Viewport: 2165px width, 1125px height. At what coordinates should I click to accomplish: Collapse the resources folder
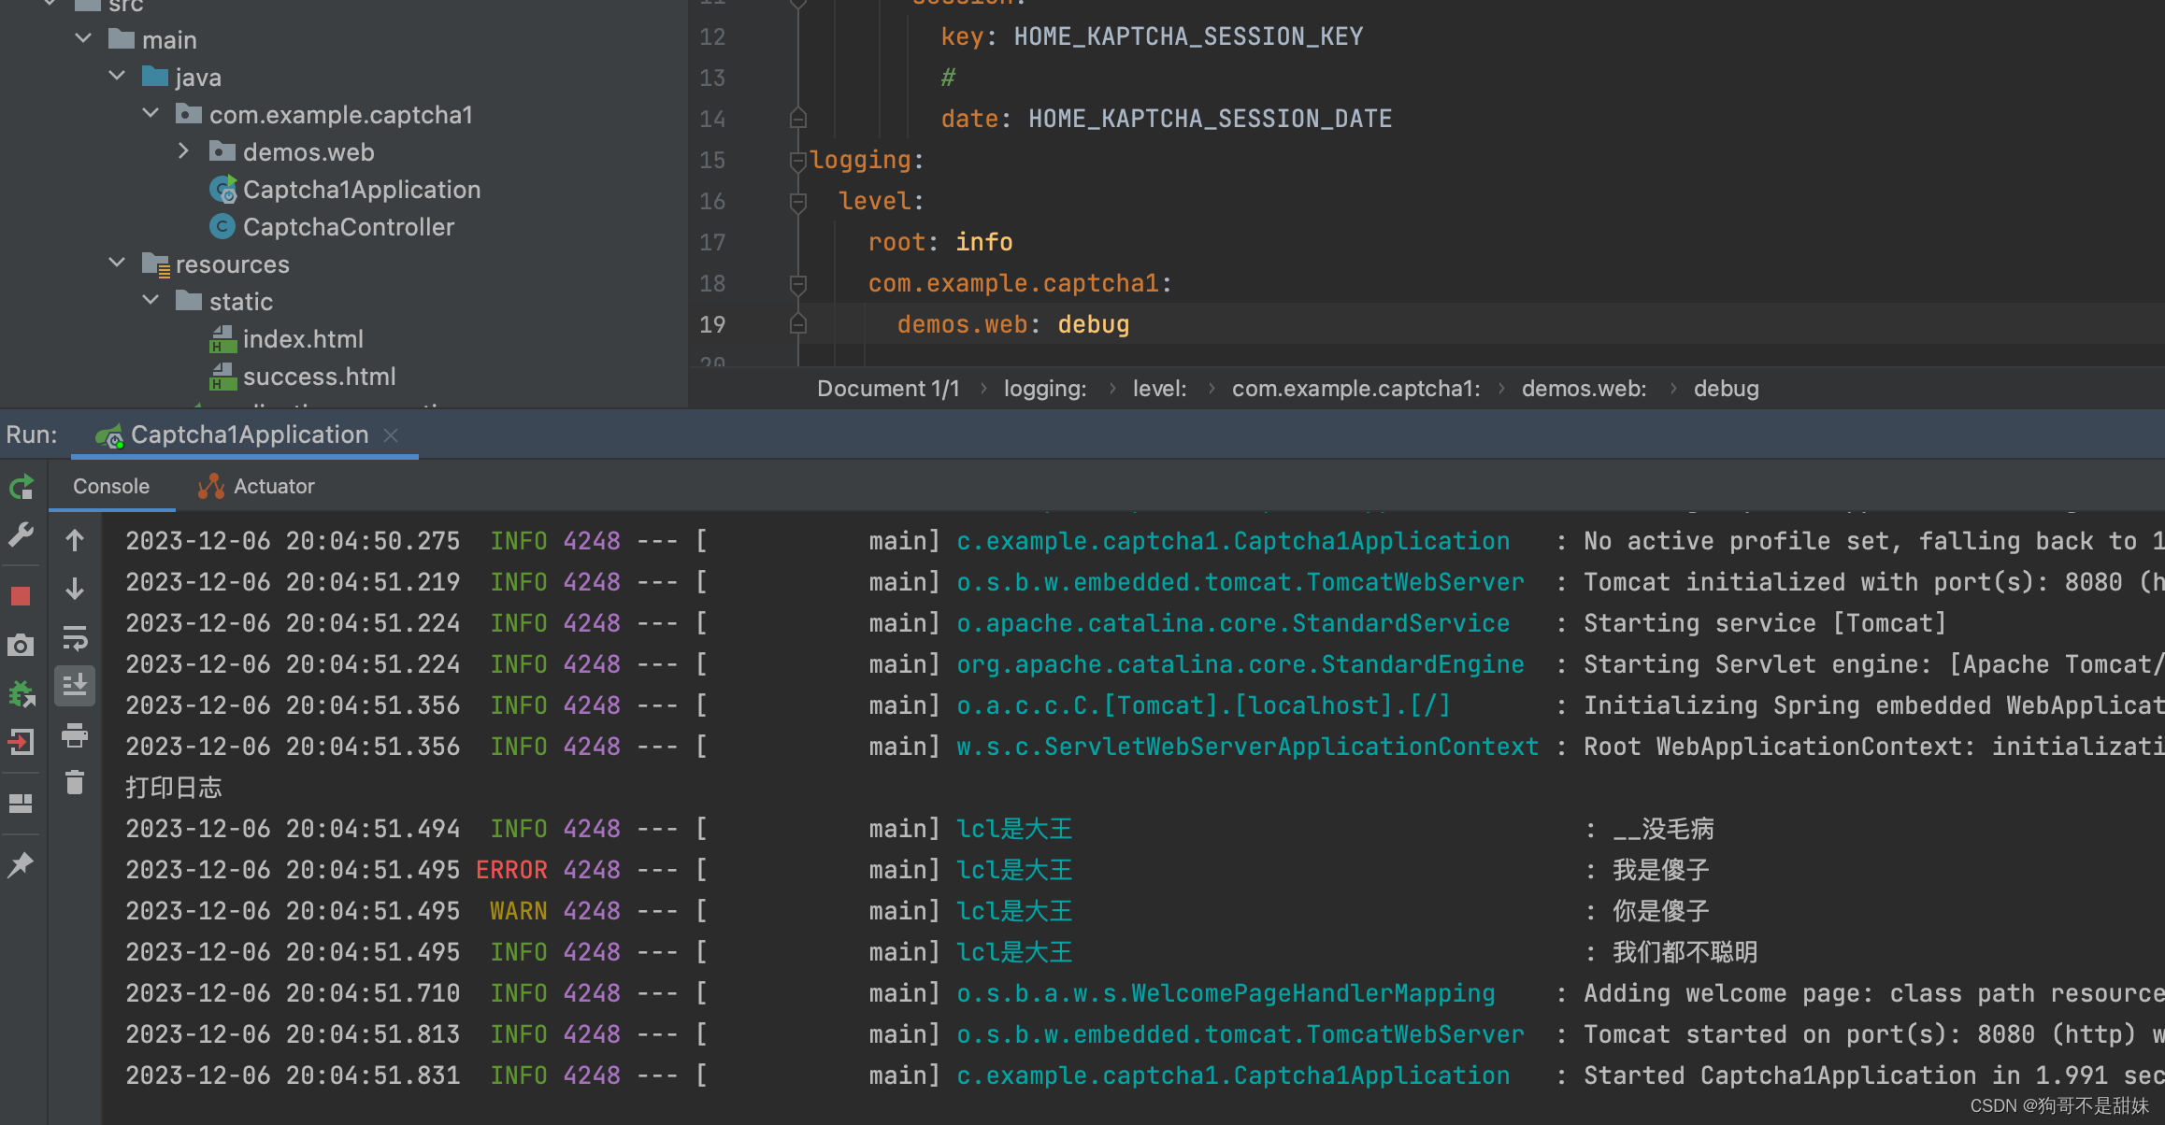[x=118, y=263]
